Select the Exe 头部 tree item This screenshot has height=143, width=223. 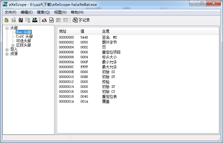[x=24, y=32]
